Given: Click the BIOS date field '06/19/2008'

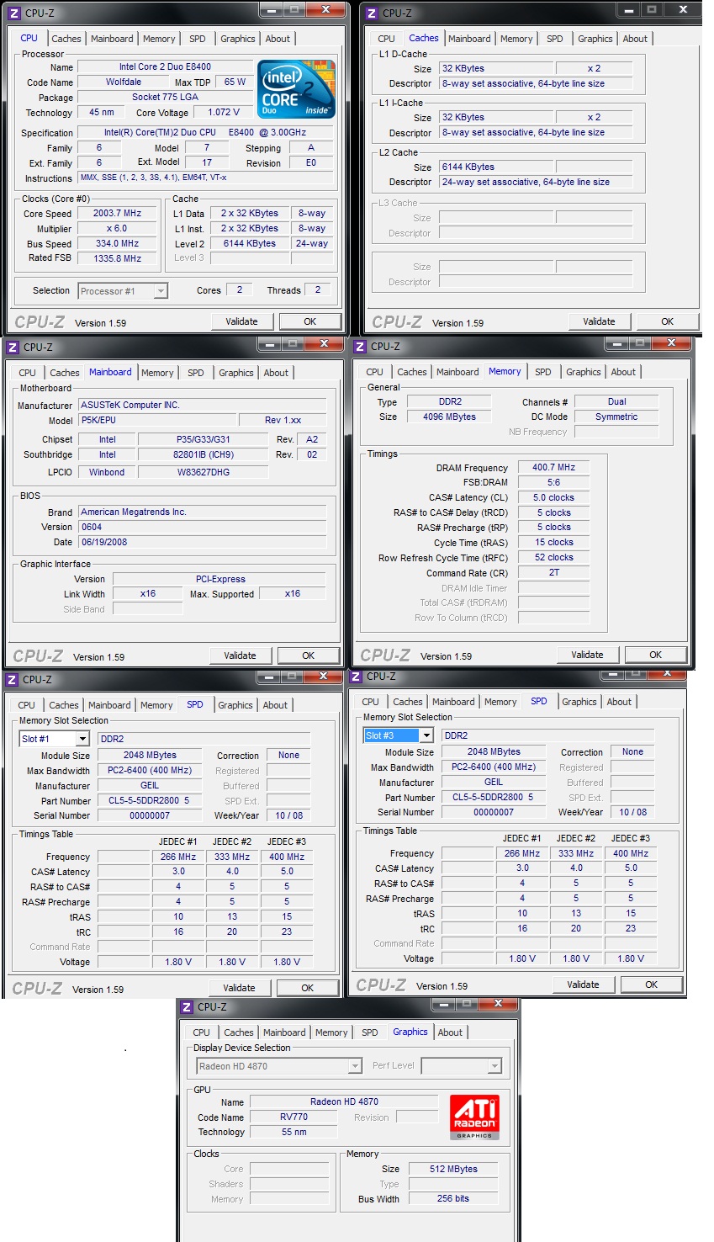Looking at the screenshot, I should [203, 542].
